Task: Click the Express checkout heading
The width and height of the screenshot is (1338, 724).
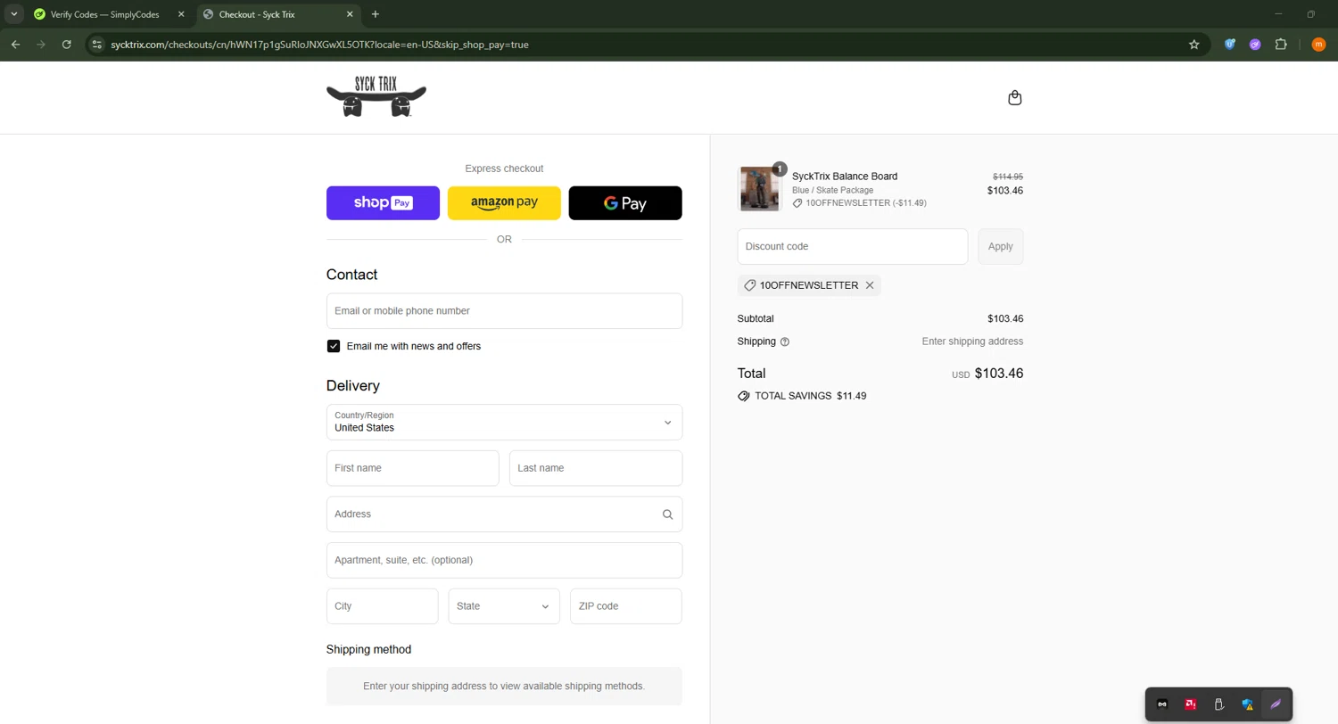Action: point(504,169)
